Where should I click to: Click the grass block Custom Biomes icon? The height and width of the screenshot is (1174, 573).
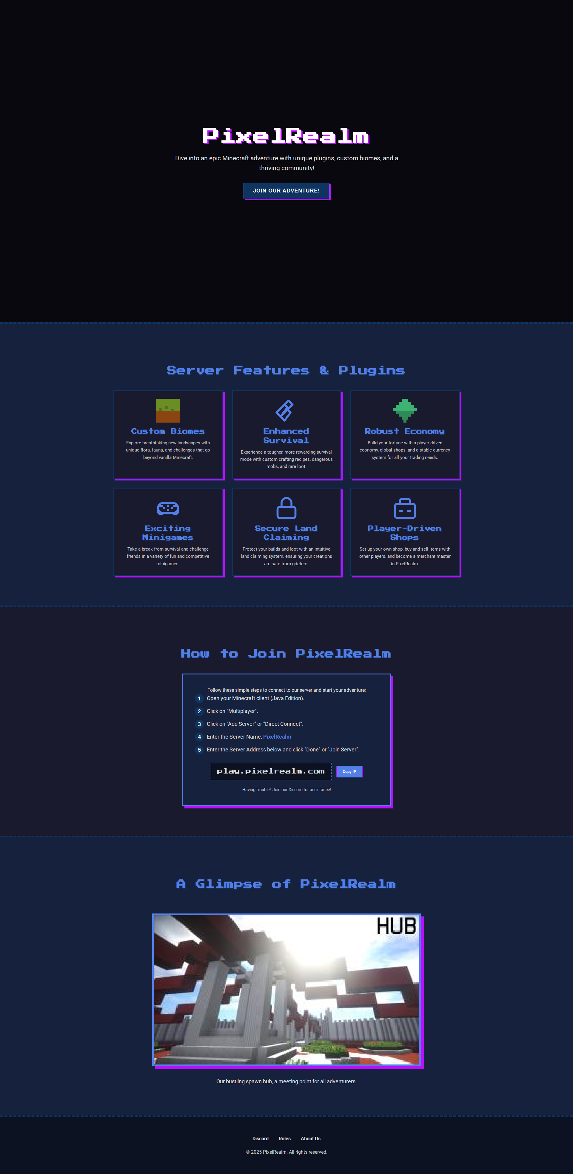click(x=168, y=410)
